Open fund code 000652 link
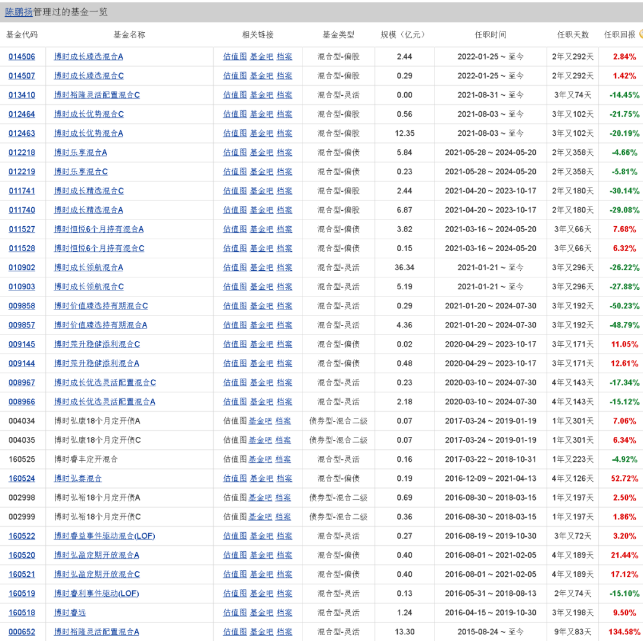Image resolution: width=643 pixels, height=641 pixels. 22,632
